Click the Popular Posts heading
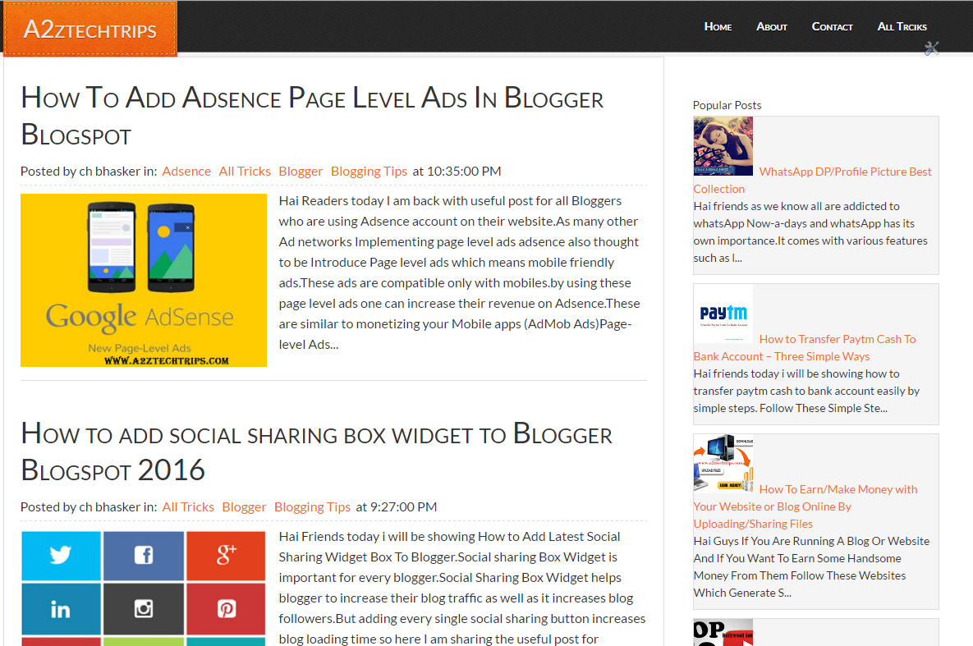The width and height of the screenshot is (973, 646). coord(727,106)
